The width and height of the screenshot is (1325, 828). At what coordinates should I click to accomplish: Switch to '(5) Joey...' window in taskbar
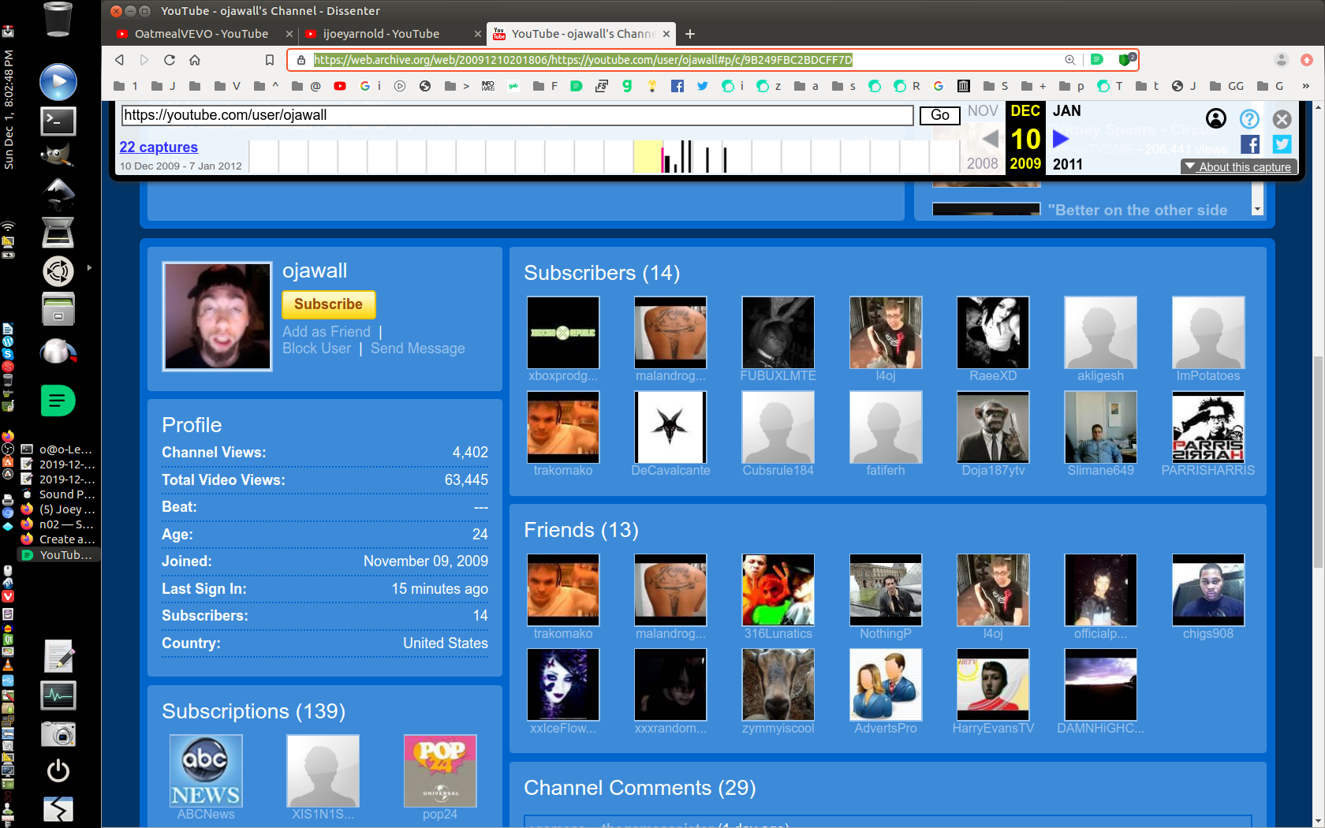[58, 509]
